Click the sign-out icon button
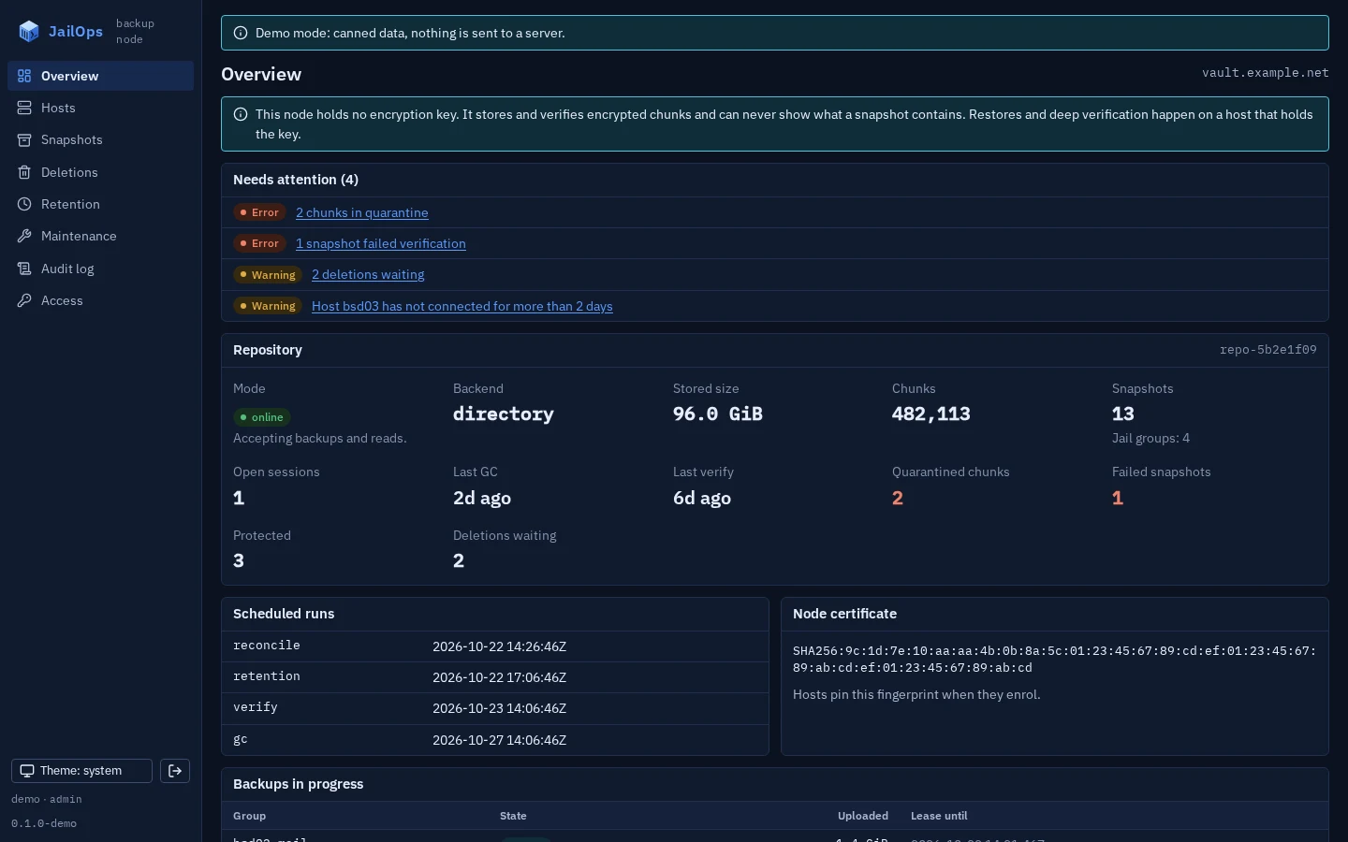Viewport: 1348px width, 842px height. pyautogui.click(x=175, y=771)
